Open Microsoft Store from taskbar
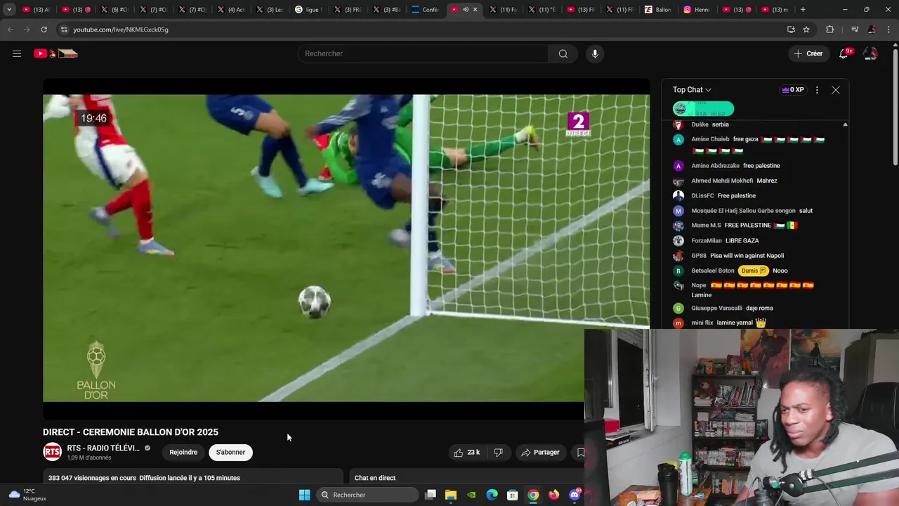Viewport: 899px width, 506px height. pyautogui.click(x=513, y=495)
